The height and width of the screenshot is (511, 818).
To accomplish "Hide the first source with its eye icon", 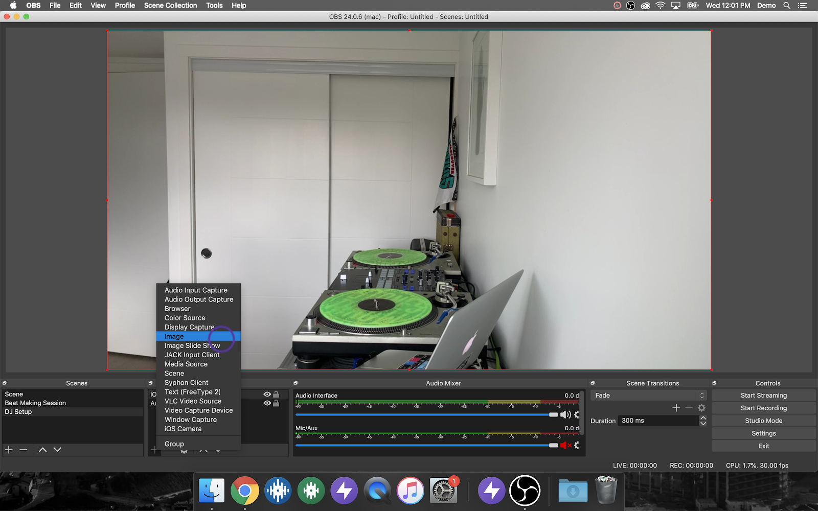I will coord(267,394).
